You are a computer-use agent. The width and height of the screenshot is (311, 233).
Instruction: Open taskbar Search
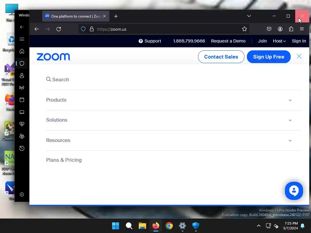[129, 226]
